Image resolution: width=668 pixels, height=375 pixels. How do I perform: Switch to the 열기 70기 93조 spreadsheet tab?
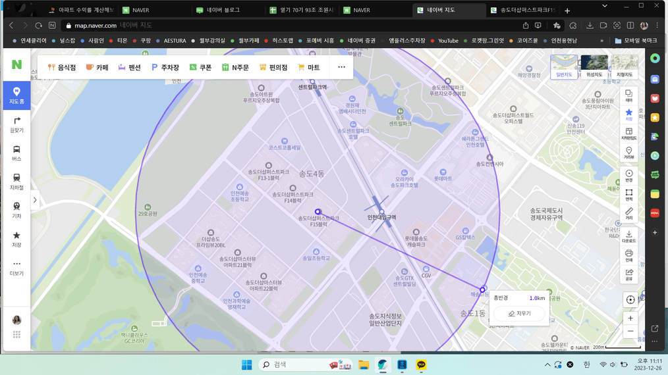(303, 10)
